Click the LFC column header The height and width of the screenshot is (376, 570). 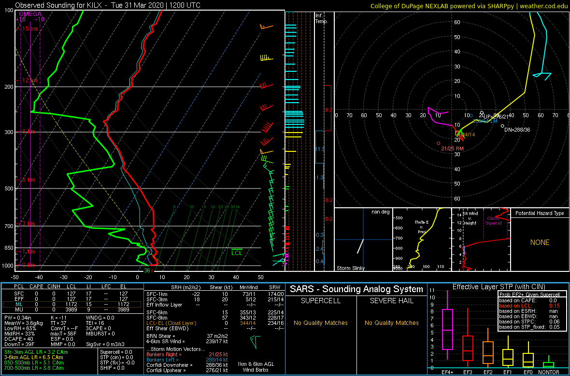(x=107, y=287)
